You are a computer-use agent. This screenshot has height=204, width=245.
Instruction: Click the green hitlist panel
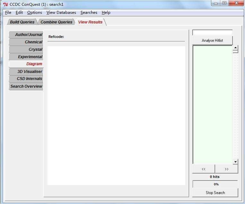(x=213, y=105)
